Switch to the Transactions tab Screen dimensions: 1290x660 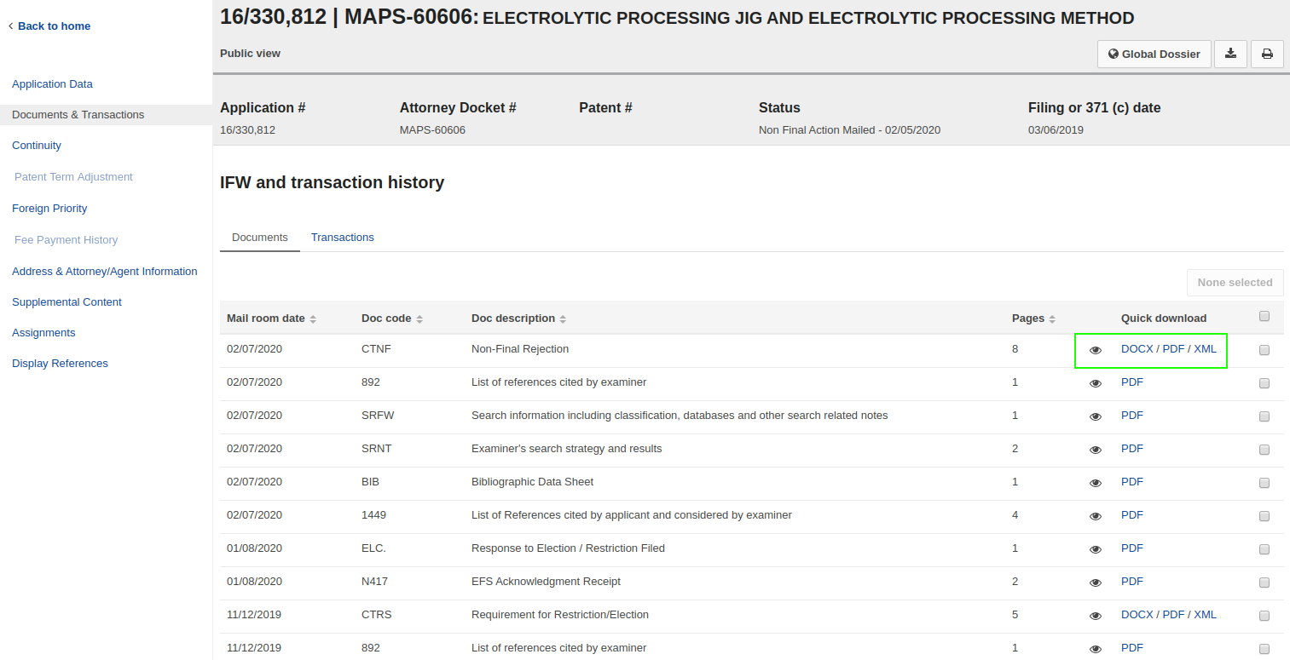342,238
